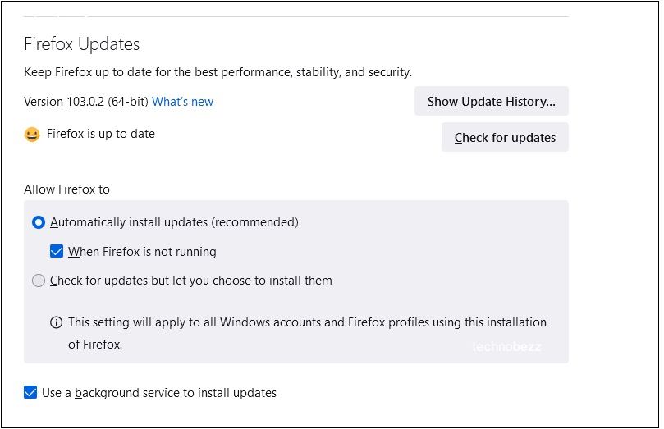Click the Firefox Updates heading
The width and height of the screenshot is (664, 429).
pyautogui.click(x=82, y=44)
